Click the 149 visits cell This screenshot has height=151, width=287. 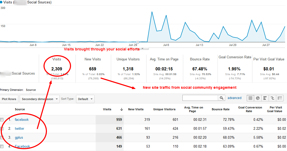(x=119, y=147)
